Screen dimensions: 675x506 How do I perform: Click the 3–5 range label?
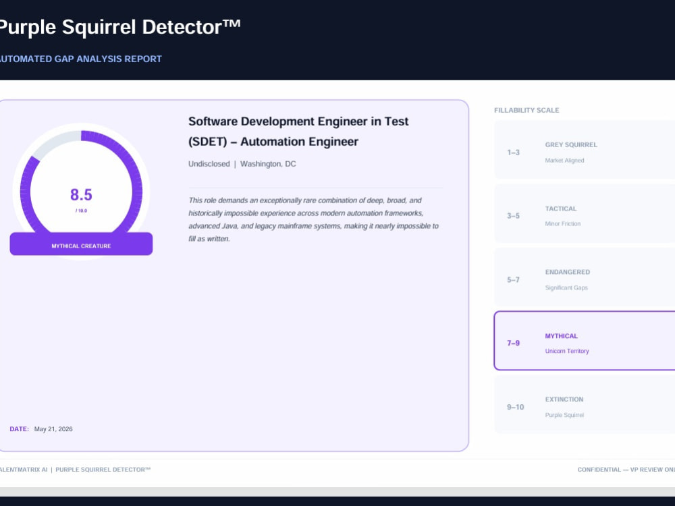[513, 216]
